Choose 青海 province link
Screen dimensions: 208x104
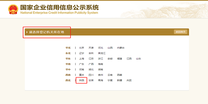[x=101, y=80]
